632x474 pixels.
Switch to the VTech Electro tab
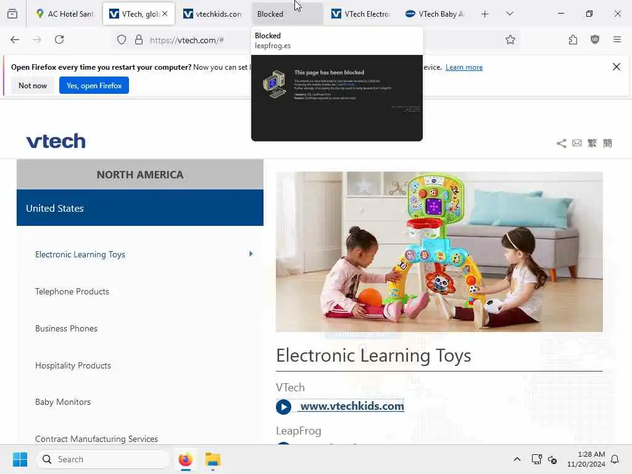(x=360, y=14)
